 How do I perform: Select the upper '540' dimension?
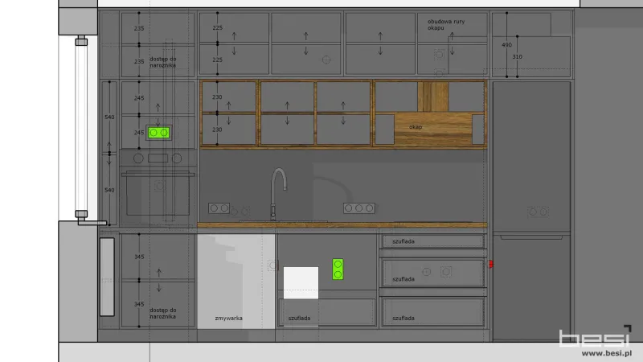tap(109, 117)
